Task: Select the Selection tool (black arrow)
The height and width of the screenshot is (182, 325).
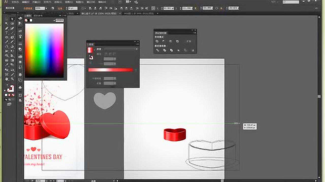Action: (6, 19)
